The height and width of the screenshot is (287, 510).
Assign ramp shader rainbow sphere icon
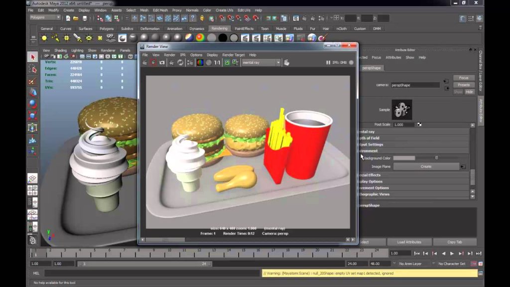[x=200, y=38]
